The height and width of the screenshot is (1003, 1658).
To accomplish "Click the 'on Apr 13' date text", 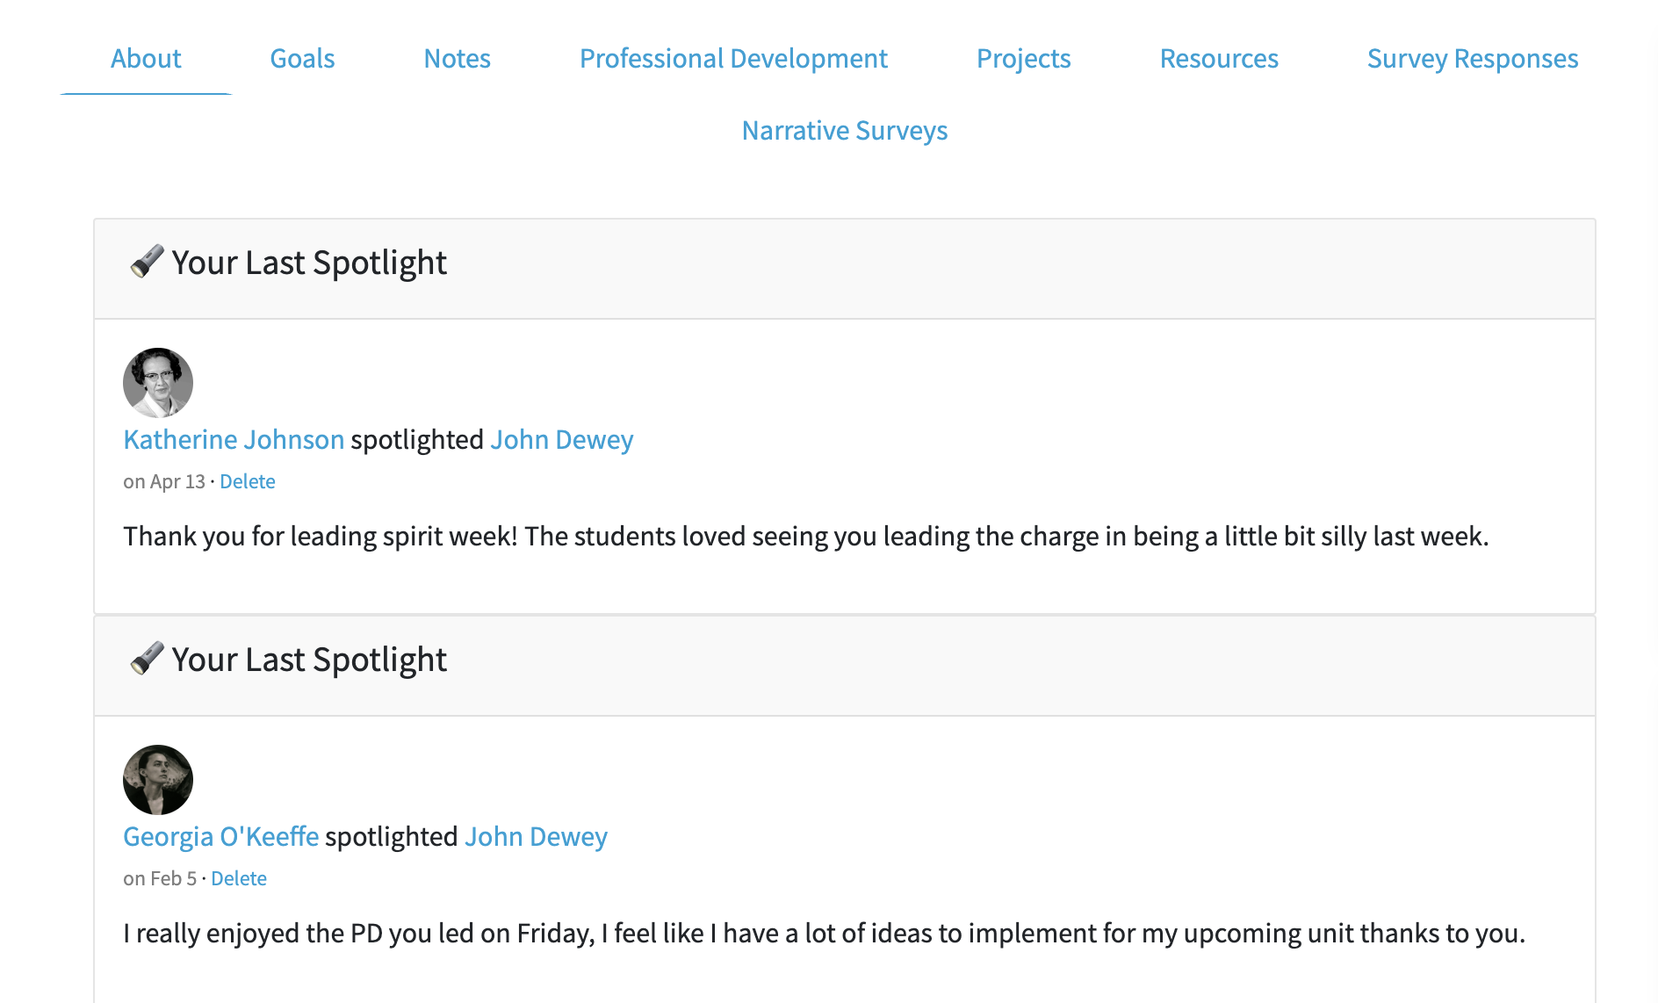I will coord(164,481).
